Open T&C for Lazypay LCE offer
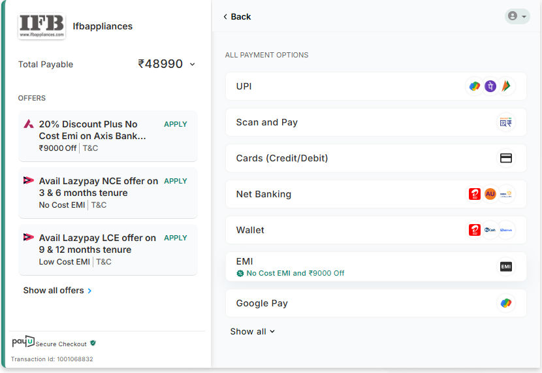The image size is (542, 373). (x=104, y=262)
